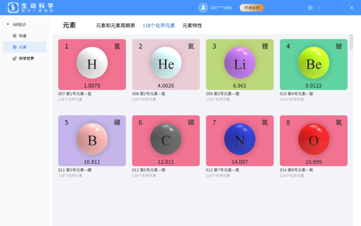Switch to 118个化学元素 tab
361x226 pixels.
[159, 26]
